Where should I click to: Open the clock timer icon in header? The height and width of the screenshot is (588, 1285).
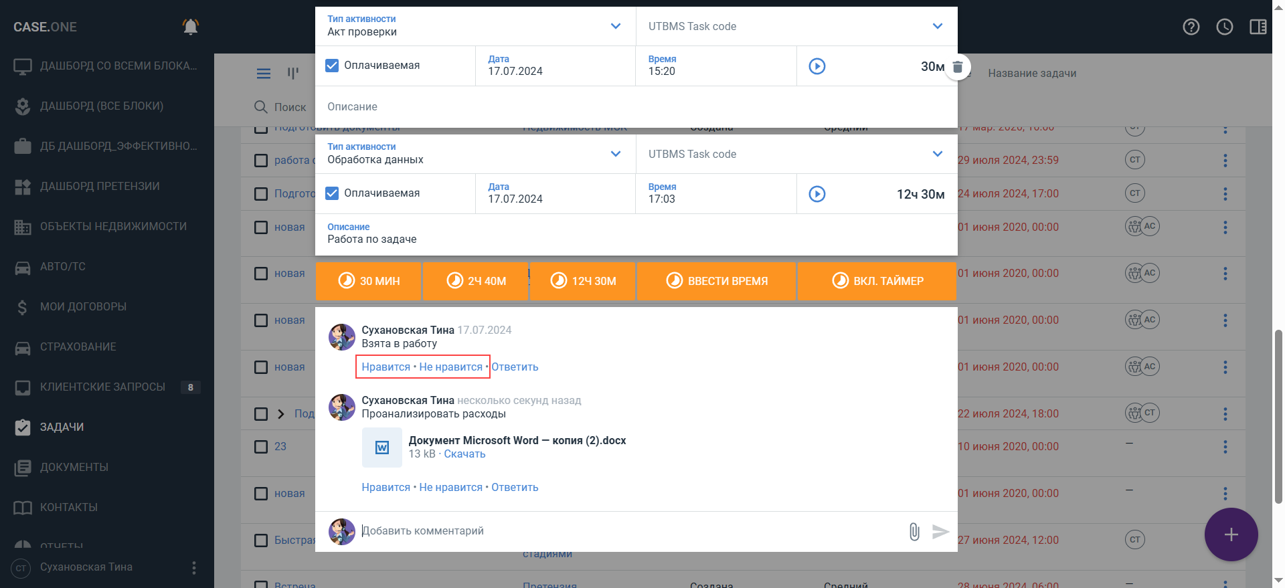coord(1224,27)
